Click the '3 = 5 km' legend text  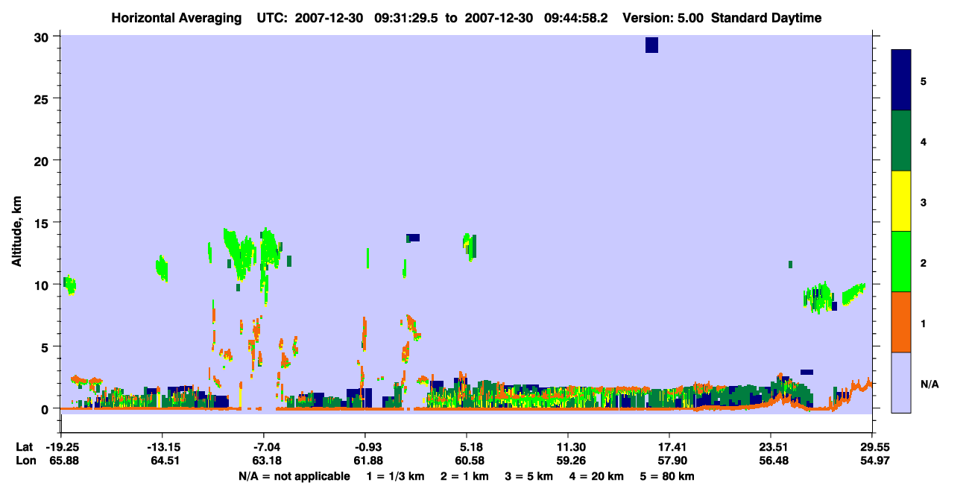click(x=528, y=475)
